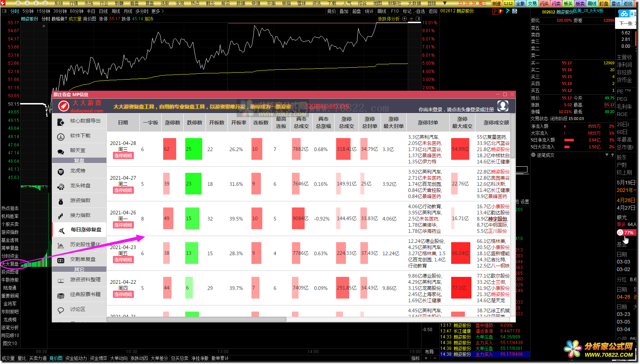Open the 系统 menu
This screenshot has width=640, height=364.
pos(59,3)
